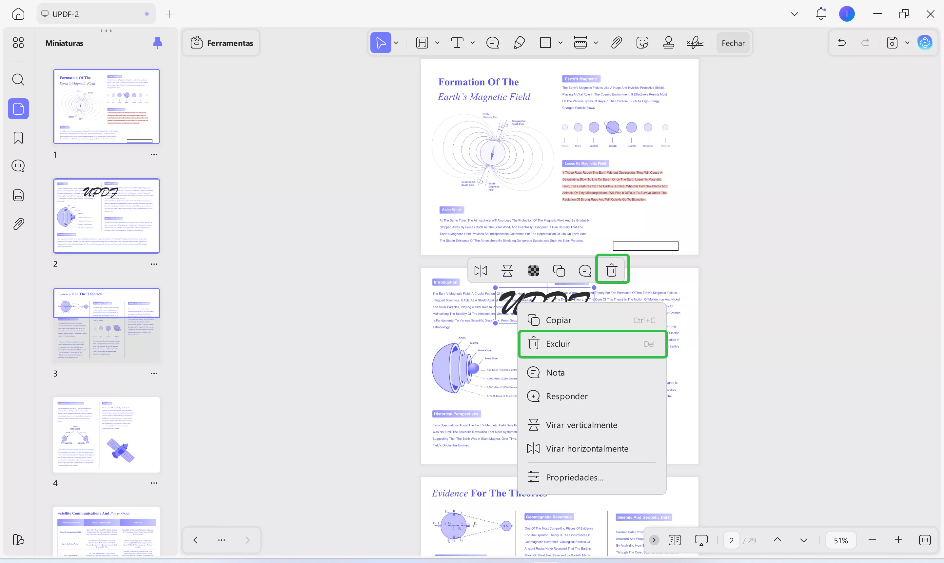Select the stamp tool in the toolbar

pos(668,43)
